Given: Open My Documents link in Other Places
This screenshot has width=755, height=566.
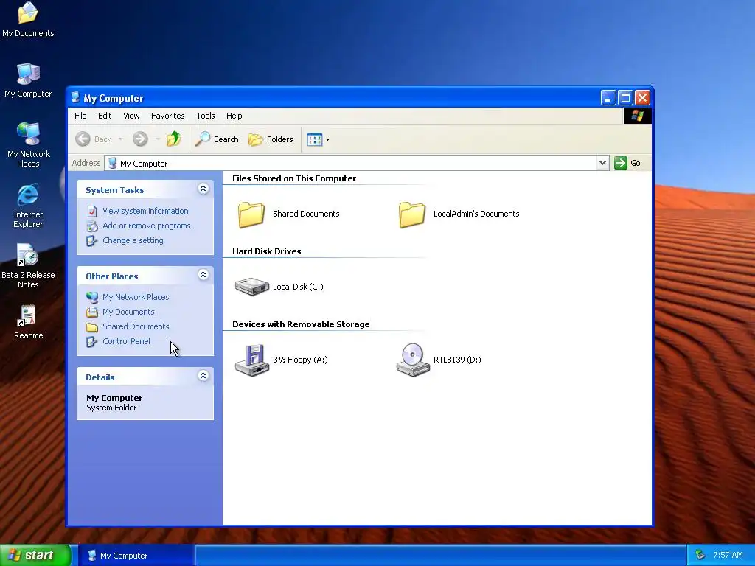Looking at the screenshot, I should tap(128, 312).
